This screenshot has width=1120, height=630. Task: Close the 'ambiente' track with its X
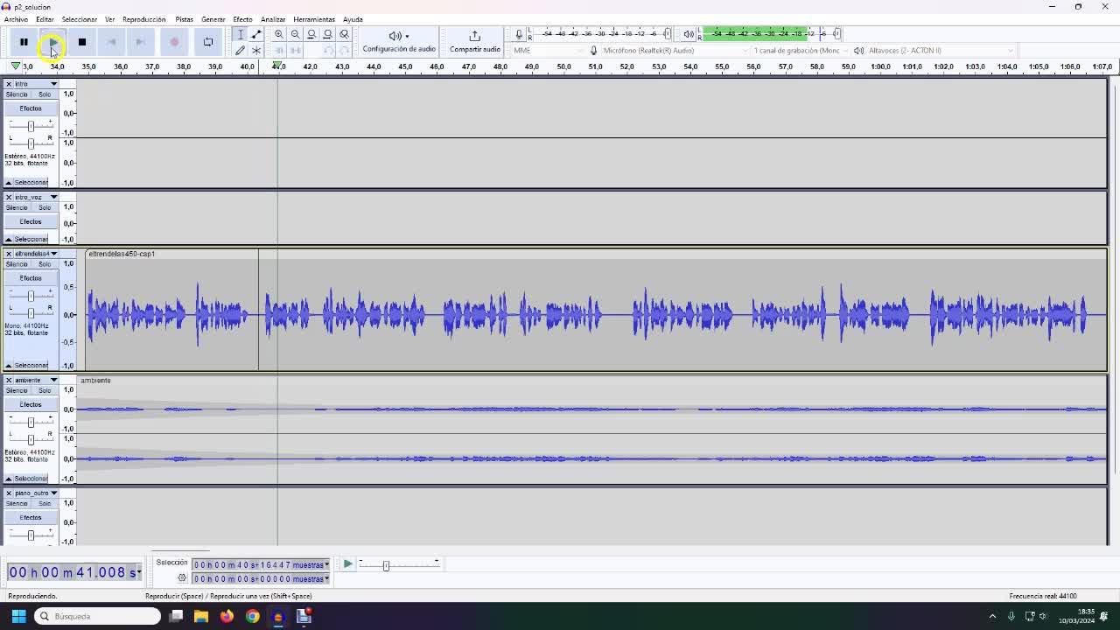(9, 381)
